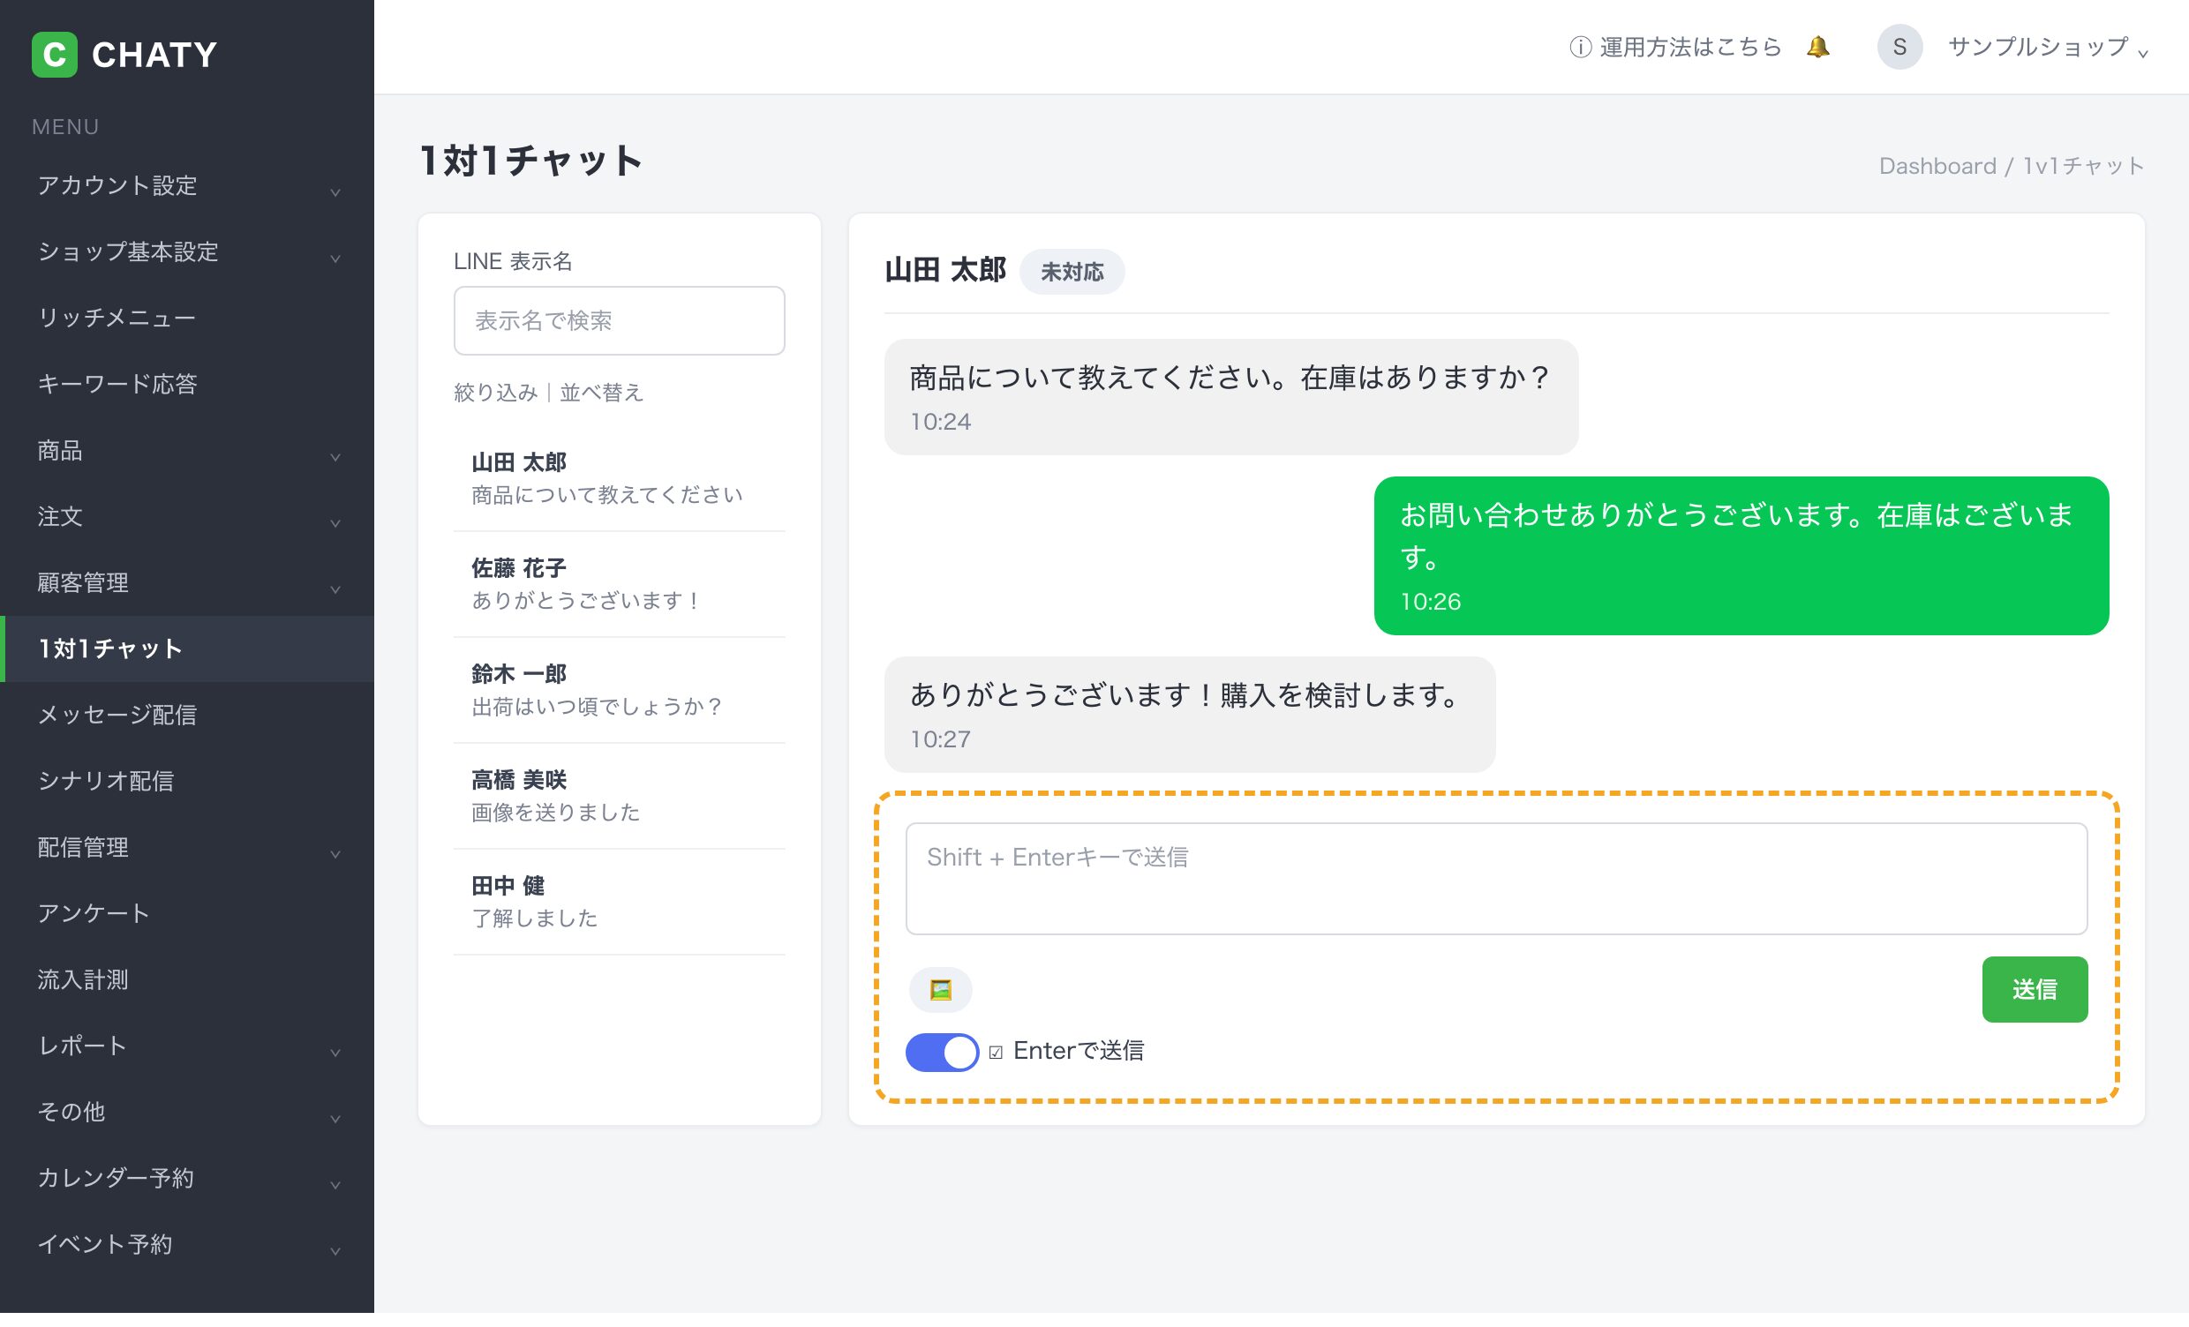This screenshot has width=2189, height=1327.
Task: Open アンケート in sidebar
Action: pos(186,913)
